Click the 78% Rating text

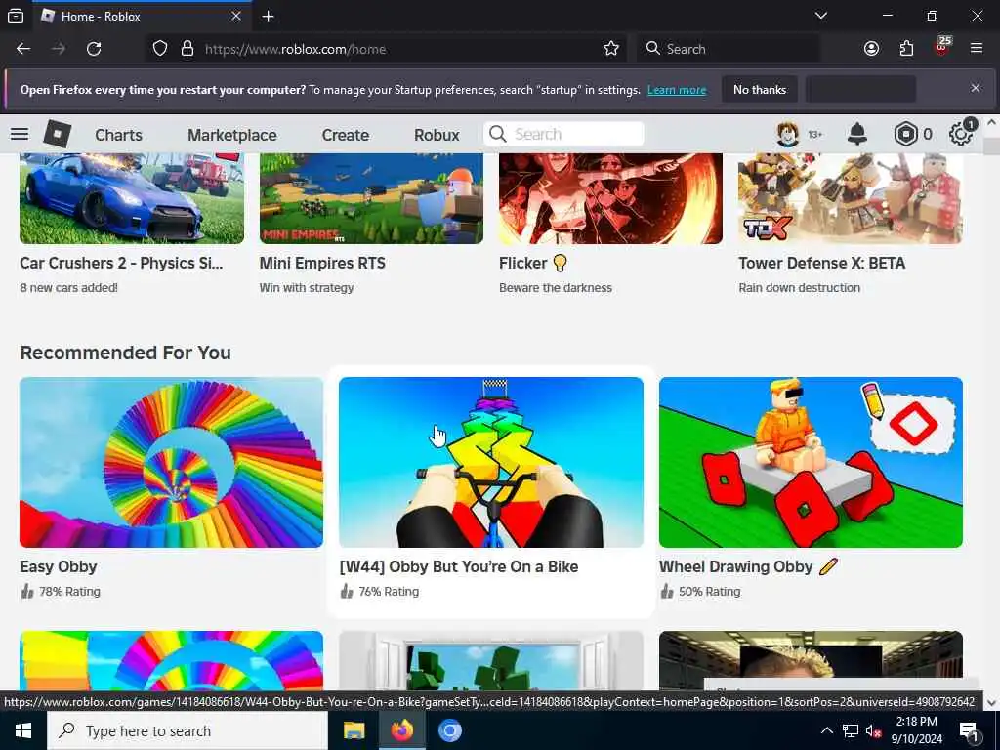pyautogui.click(x=69, y=591)
